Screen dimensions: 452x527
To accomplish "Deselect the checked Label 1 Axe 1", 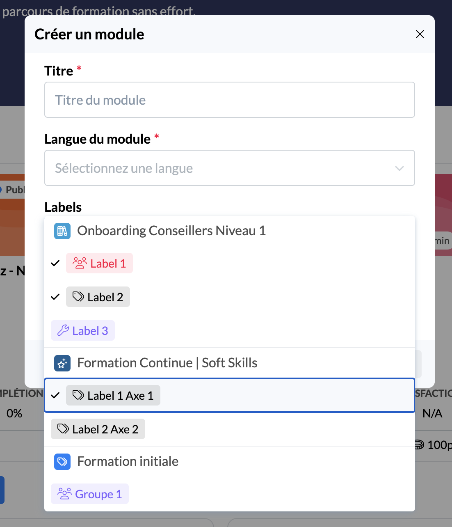I will point(55,396).
